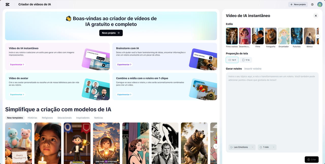The width and height of the screenshot is (325, 164).
Task: Click the Criar button
Action: pyautogui.click(x=312, y=159)
